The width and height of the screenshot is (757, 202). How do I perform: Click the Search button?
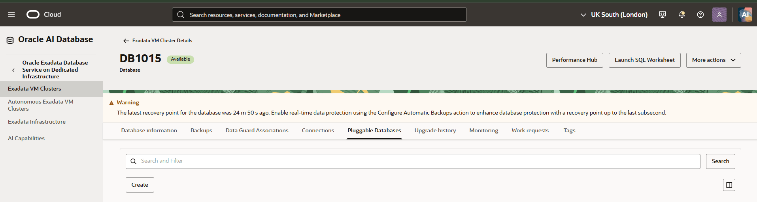pos(721,161)
